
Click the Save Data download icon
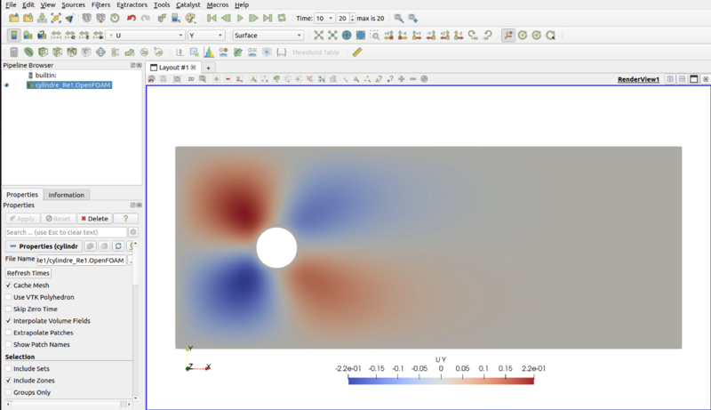pyautogui.click(x=42, y=18)
